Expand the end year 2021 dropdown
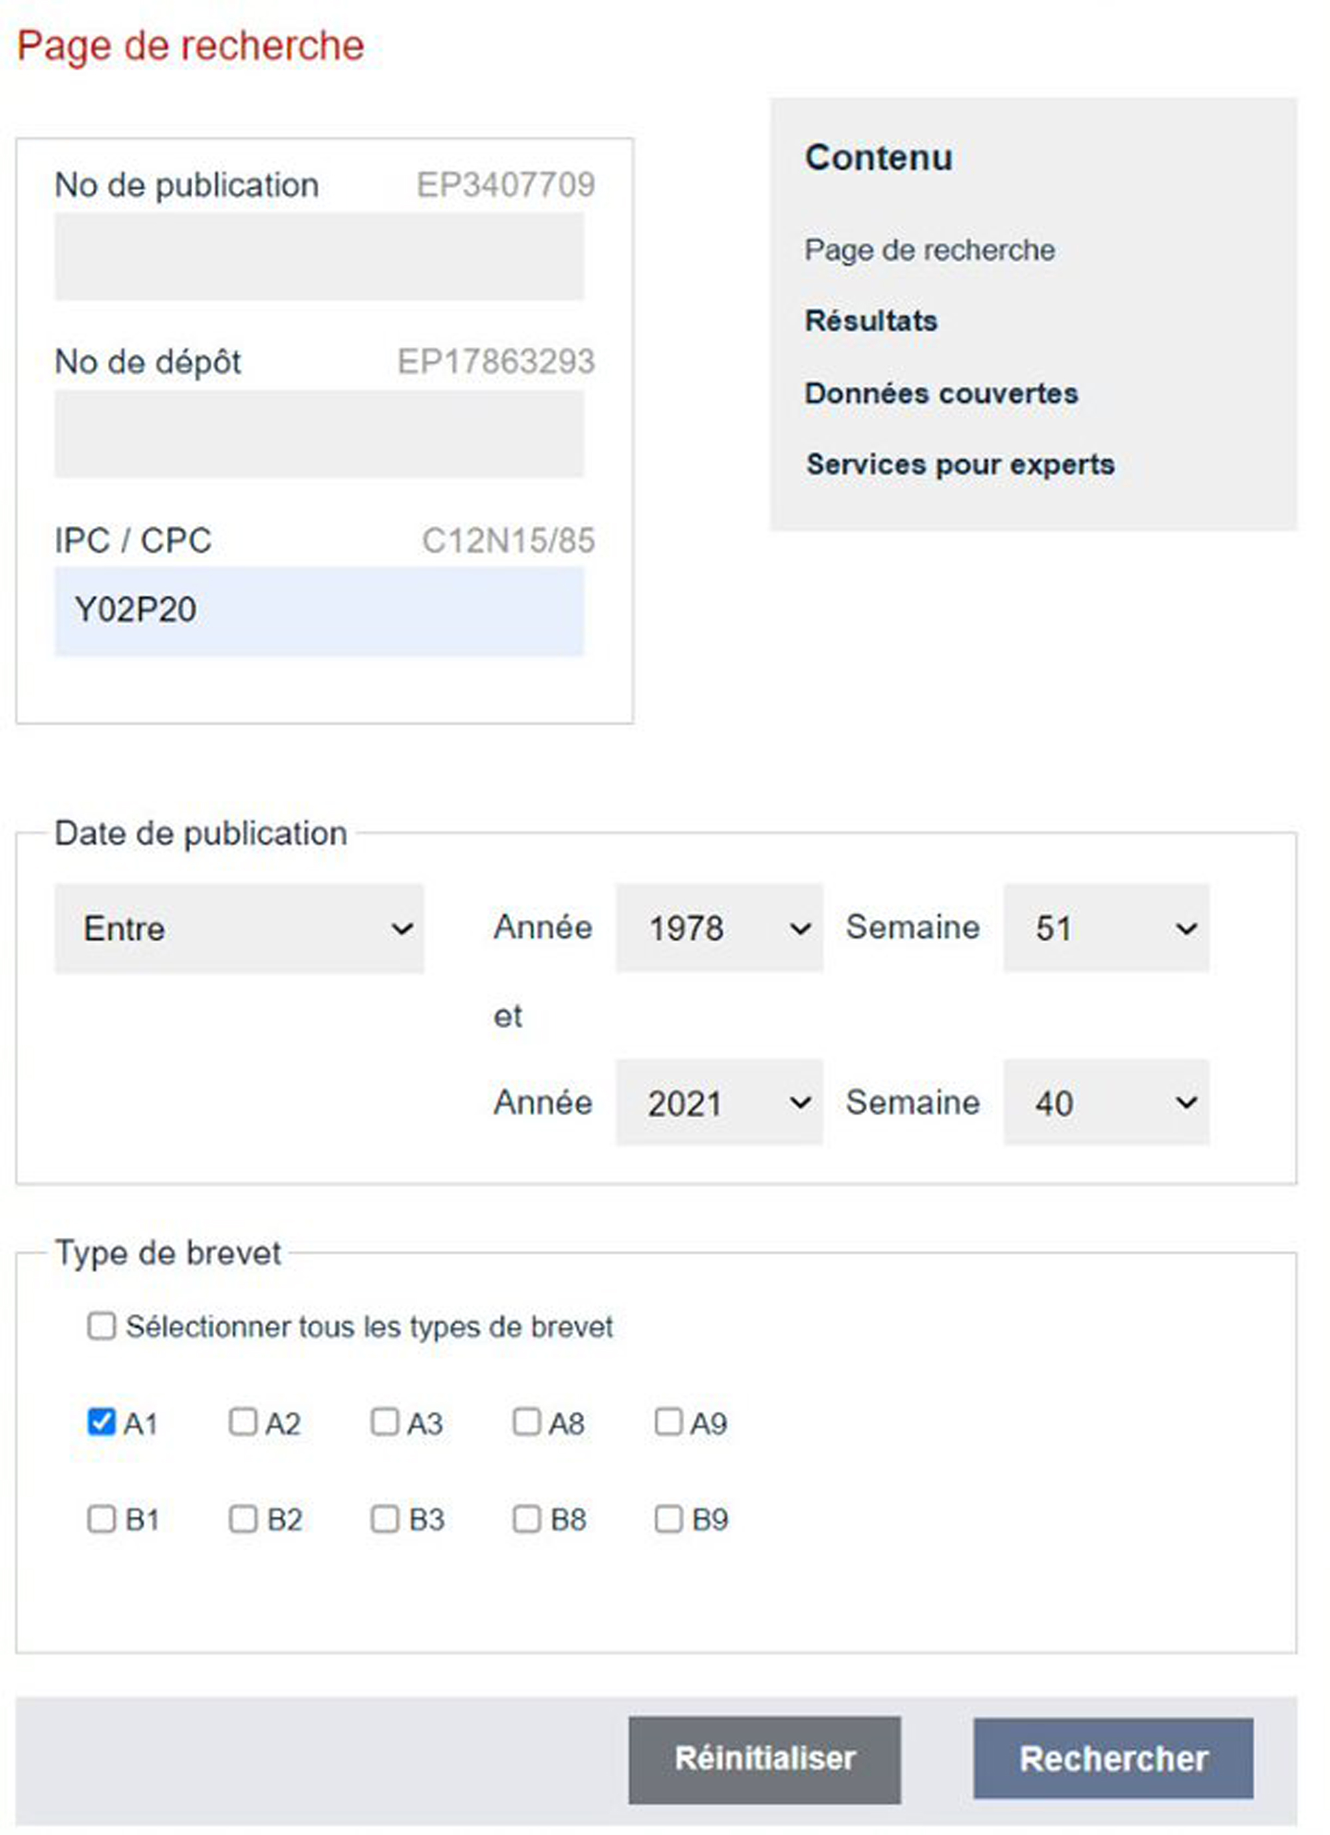 coord(720,1103)
